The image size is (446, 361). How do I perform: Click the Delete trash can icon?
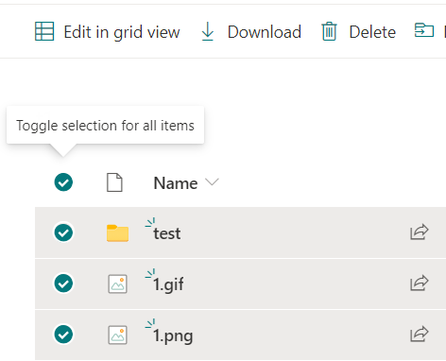click(x=329, y=31)
